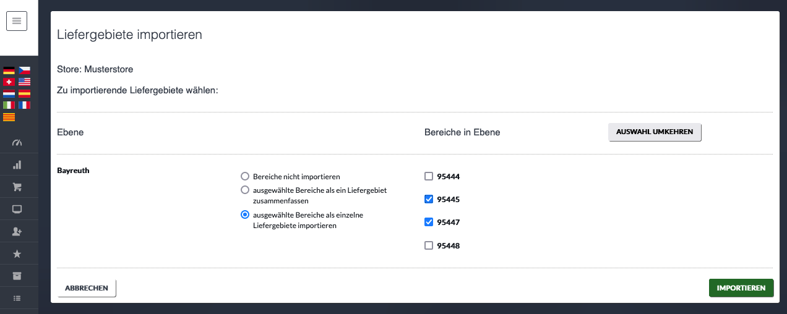Choose the Italian flag language
The height and width of the screenshot is (314, 787).
click(9, 105)
